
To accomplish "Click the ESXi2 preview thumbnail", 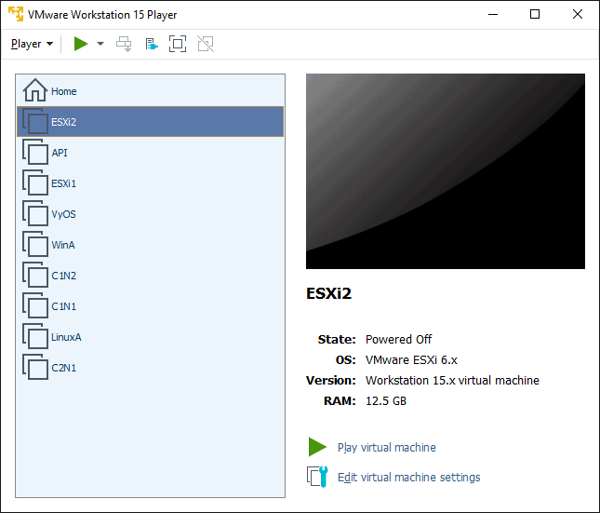I will 445,171.
